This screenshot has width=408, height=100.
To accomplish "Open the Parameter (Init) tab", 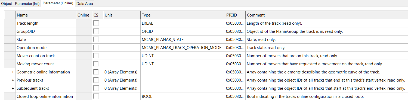I will [27, 4].
